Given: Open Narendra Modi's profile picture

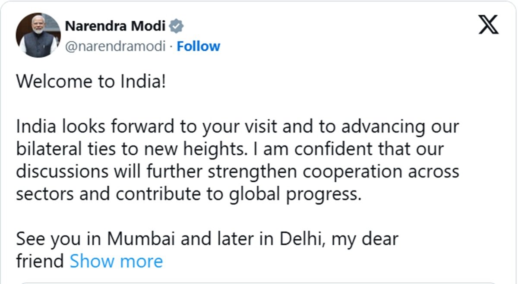Looking at the screenshot, I should 38,35.
